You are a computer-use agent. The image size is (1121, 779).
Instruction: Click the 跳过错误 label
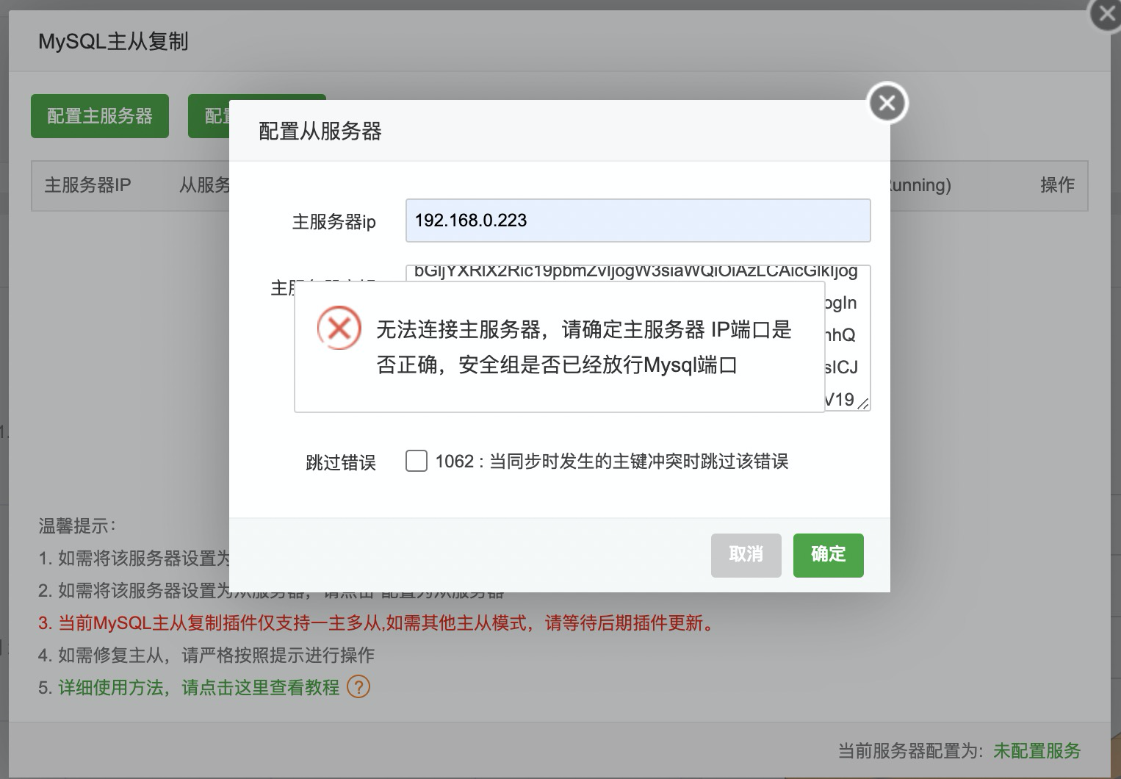341,462
